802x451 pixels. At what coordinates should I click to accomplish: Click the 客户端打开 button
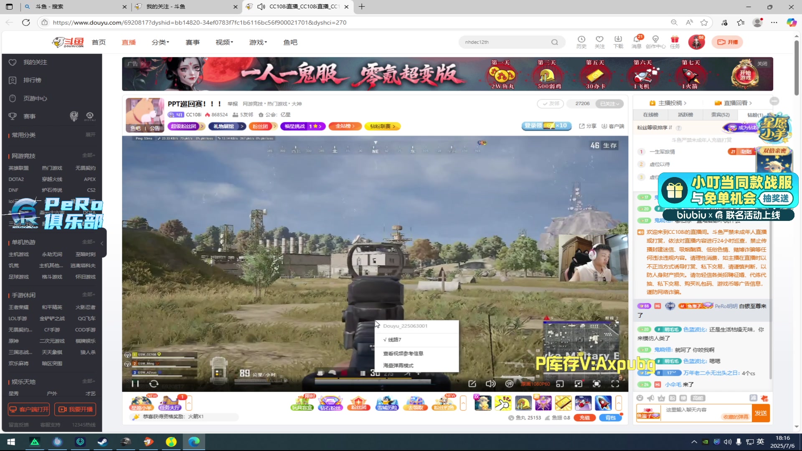[x=29, y=409]
